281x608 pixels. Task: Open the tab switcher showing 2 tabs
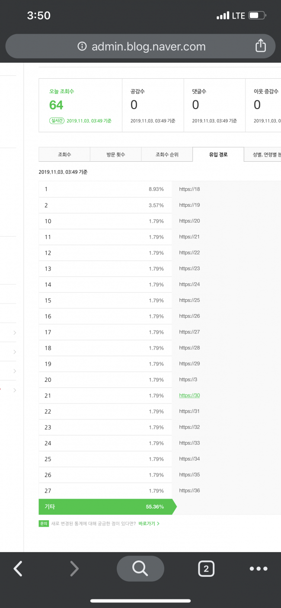(206, 569)
